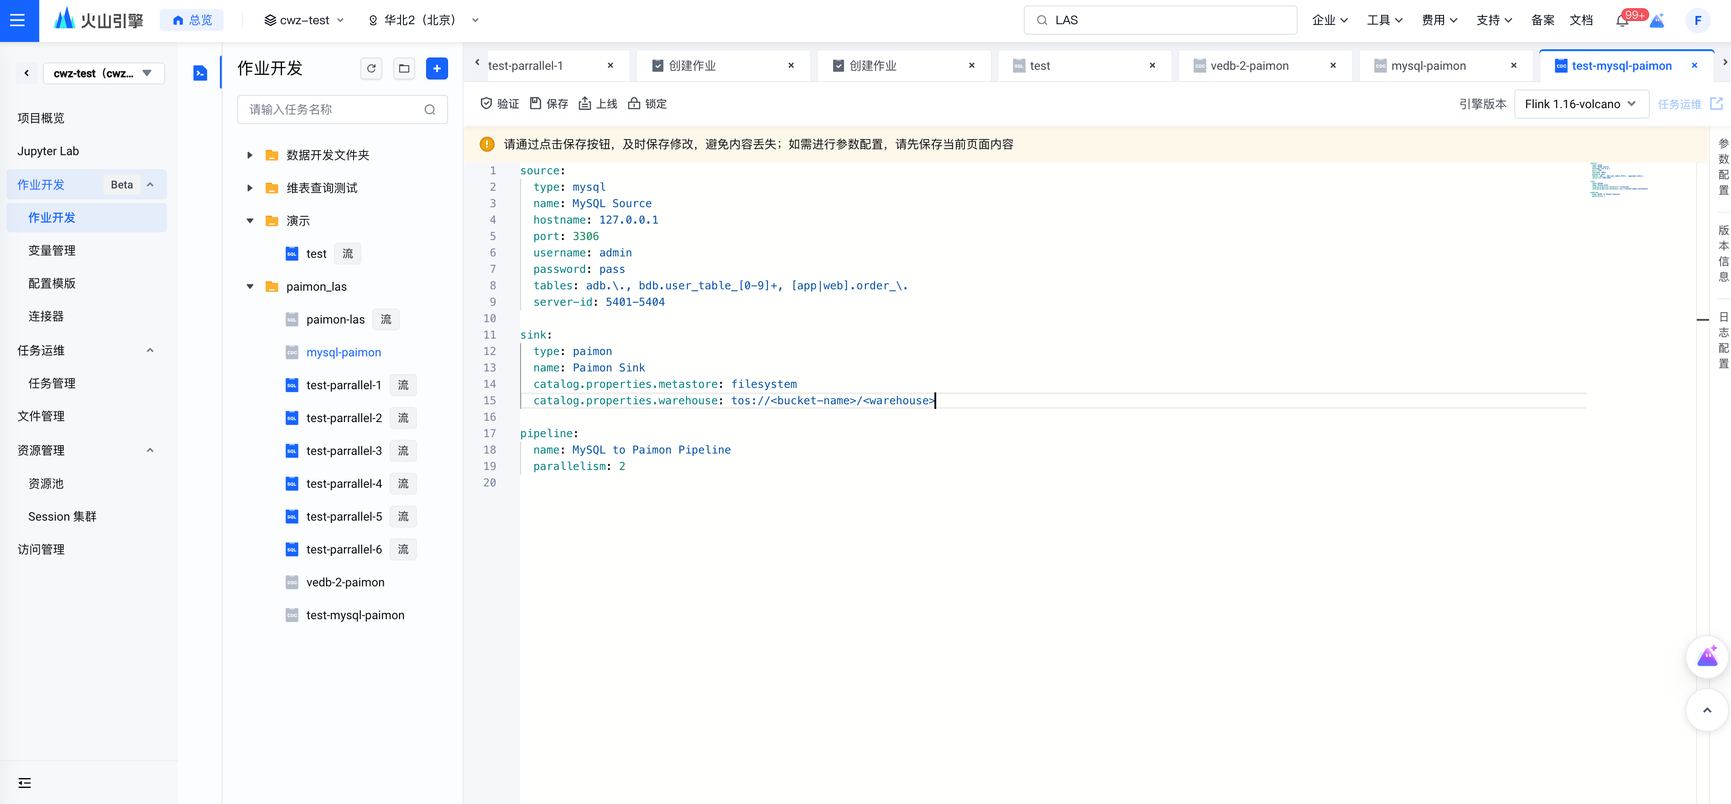Open the 文档 link
Viewport: 1731px width, 804px height.
[x=1581, y=20]
